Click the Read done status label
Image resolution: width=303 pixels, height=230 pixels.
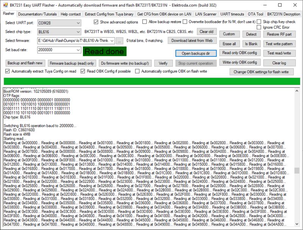[105, 51]
